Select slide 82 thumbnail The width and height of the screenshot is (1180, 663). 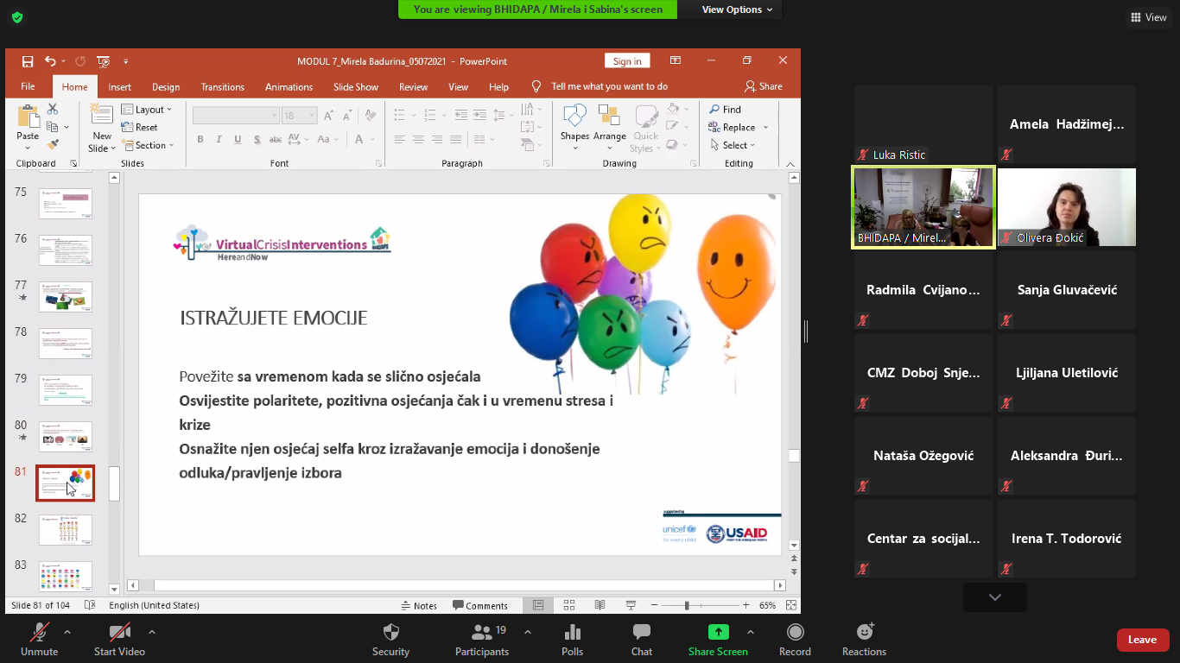66,529
